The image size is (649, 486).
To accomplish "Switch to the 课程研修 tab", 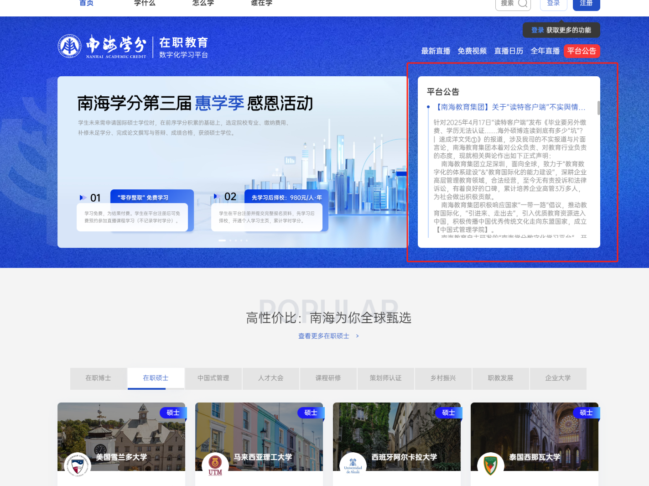I will tap(328, 378).
